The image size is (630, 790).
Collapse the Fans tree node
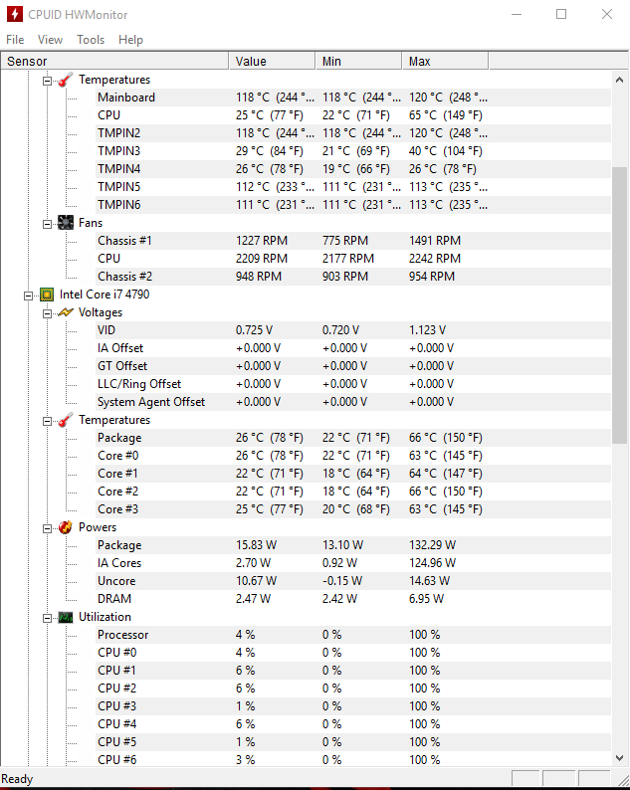[x=47, y=223]
